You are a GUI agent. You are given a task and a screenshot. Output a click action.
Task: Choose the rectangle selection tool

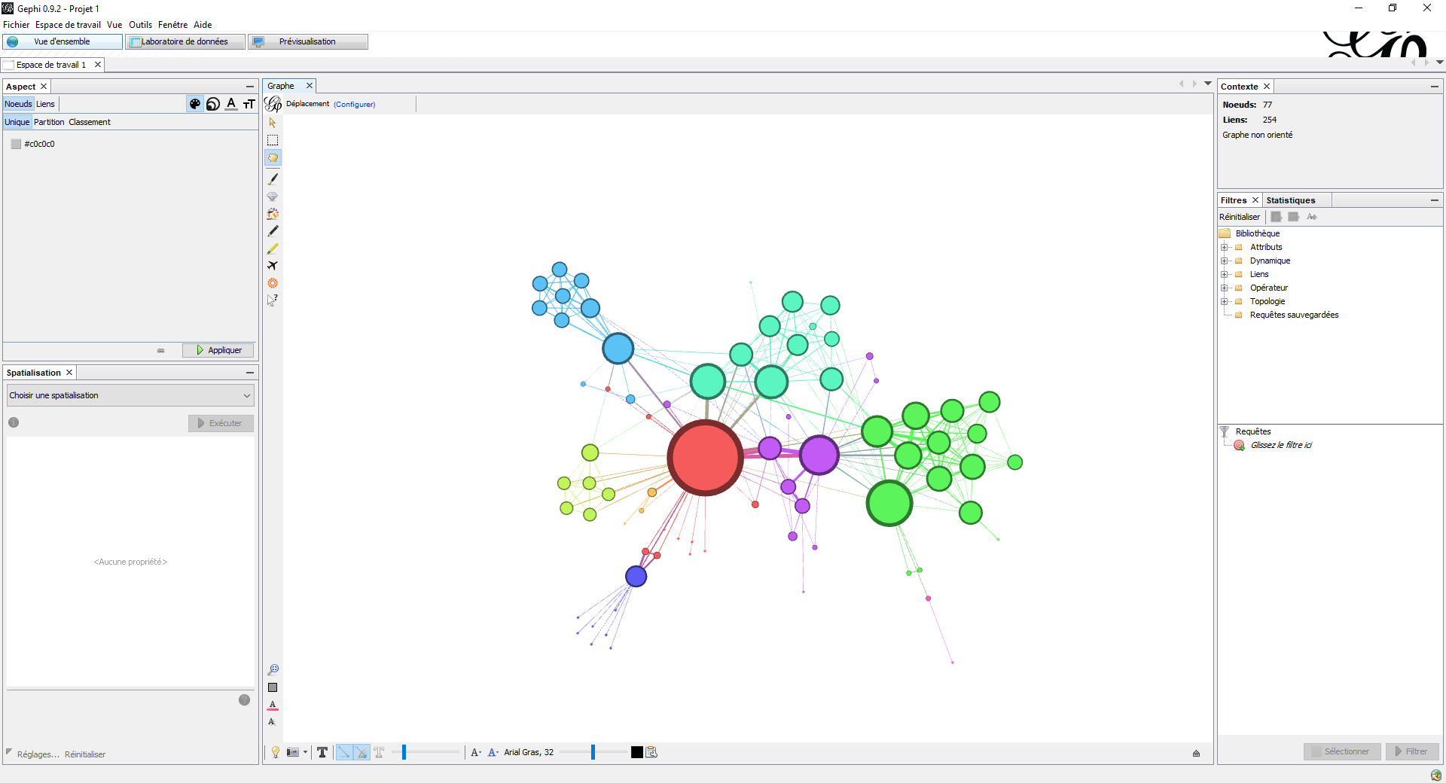tap(273, 140)
